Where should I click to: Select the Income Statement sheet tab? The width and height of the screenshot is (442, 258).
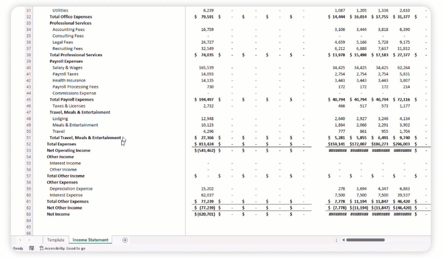click(x=90, y=240)
